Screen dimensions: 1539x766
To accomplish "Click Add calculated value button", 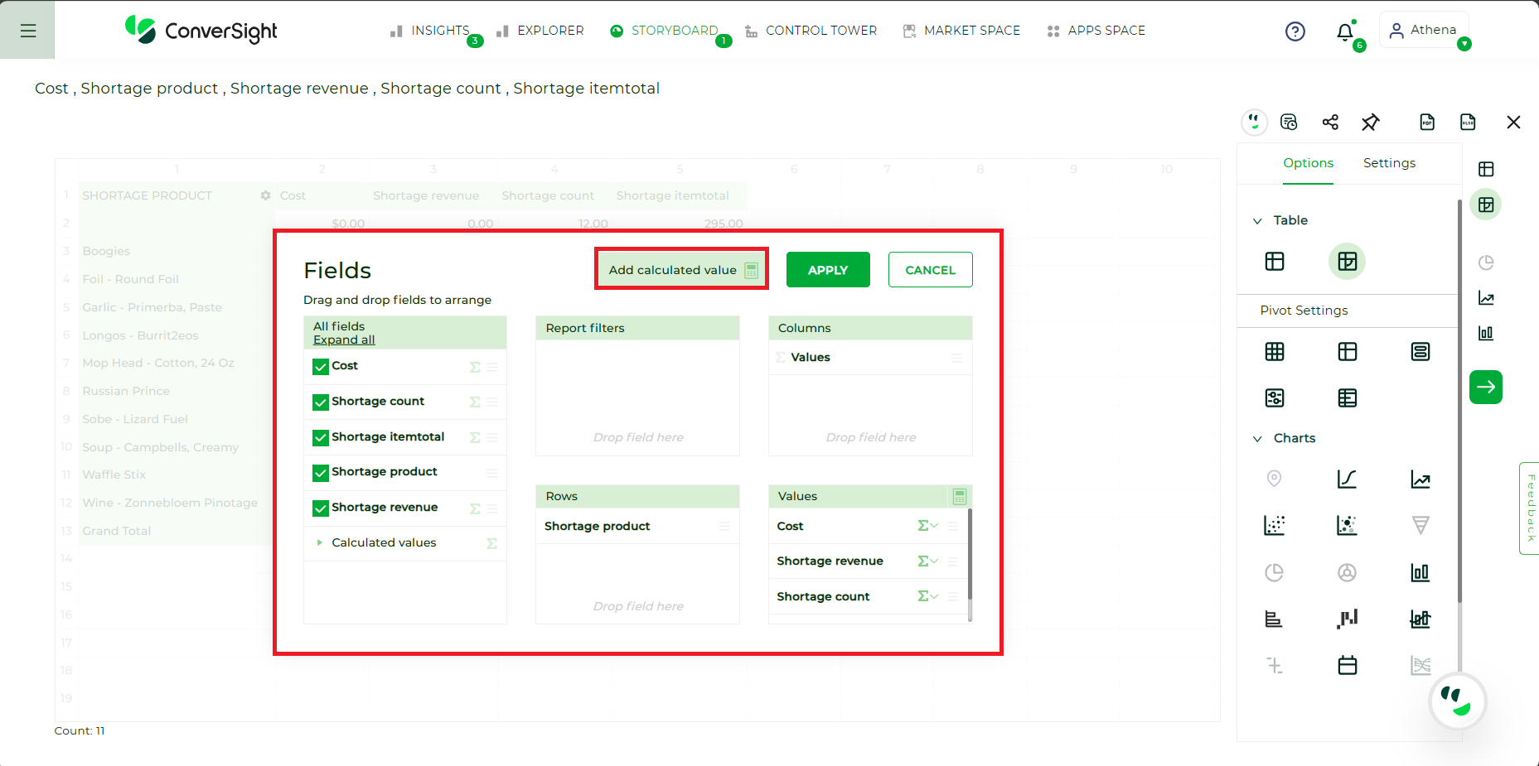I will tap(682, 269).
